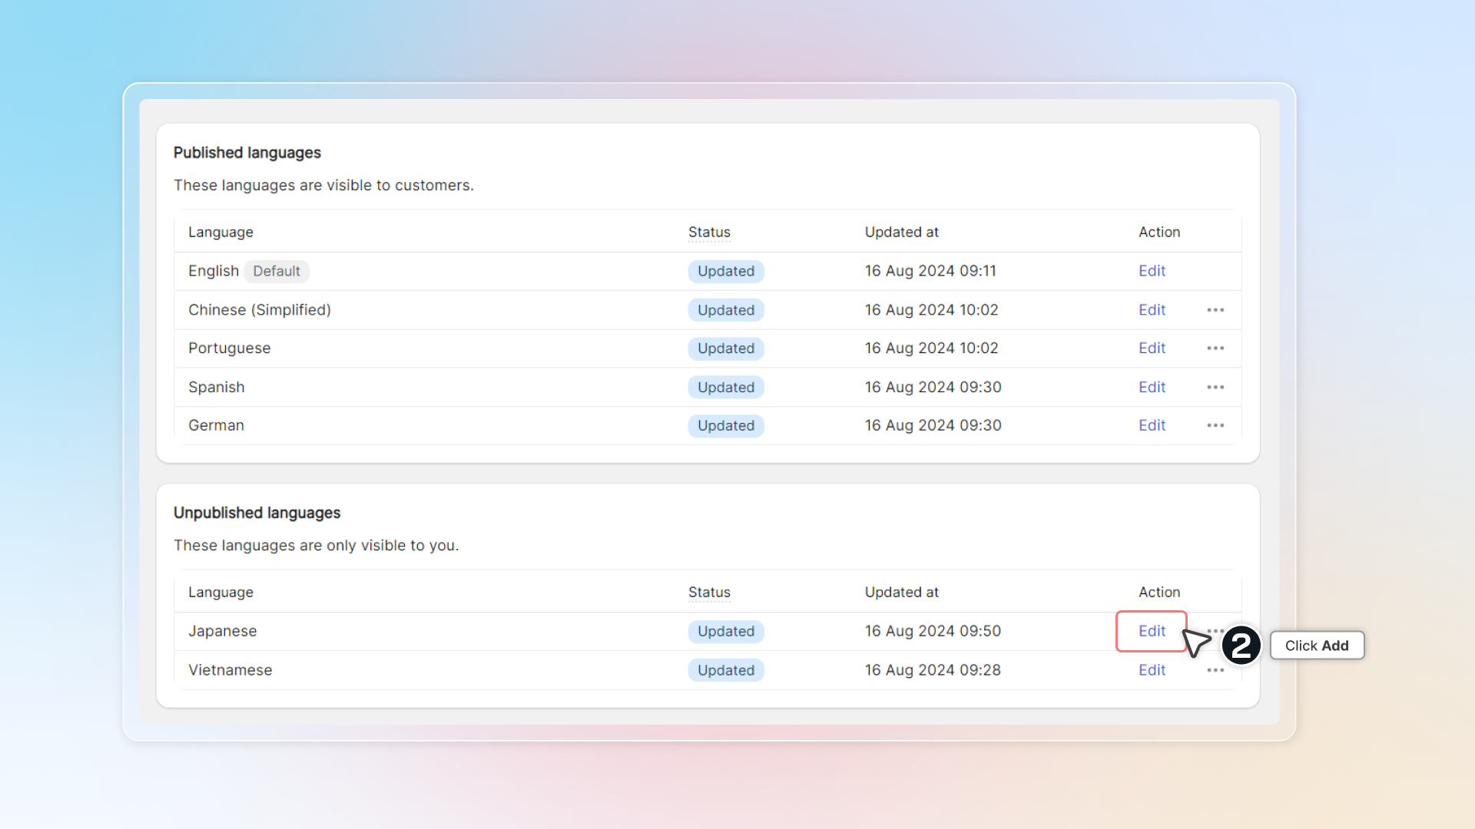Click the Default badge next to English
1475x829 pixels.
277,271
